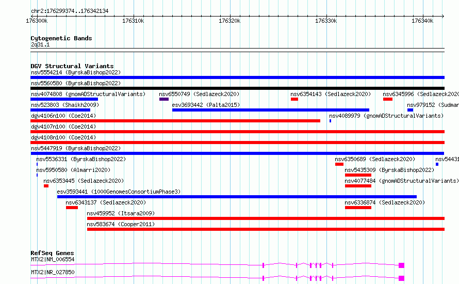Click the purple bar under nsv6550749
The height and width of the screenshot is (284, 459).
[164, 99]
